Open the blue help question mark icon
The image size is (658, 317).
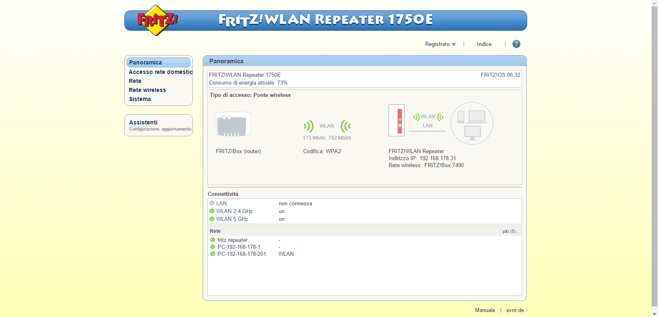516,44
